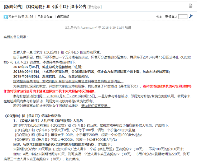Click the 楼主 floor label
The image size is (197, 164).
159,17
